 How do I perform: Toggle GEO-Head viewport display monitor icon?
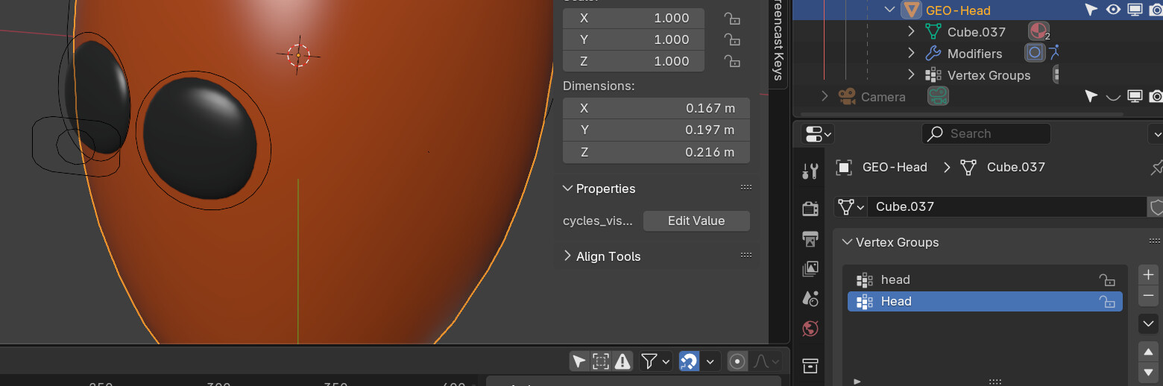[1135, 10]
